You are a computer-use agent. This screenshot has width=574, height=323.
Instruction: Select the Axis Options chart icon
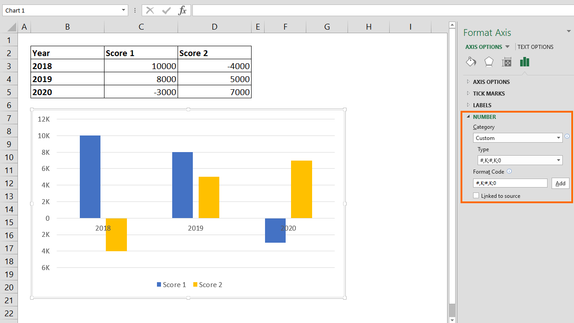(524, 62)
